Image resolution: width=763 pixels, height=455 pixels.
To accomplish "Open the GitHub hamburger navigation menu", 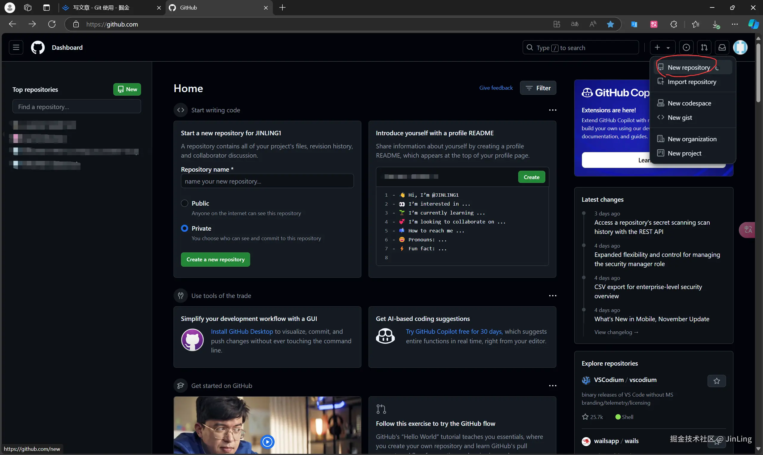I will [x=16, y=47].
